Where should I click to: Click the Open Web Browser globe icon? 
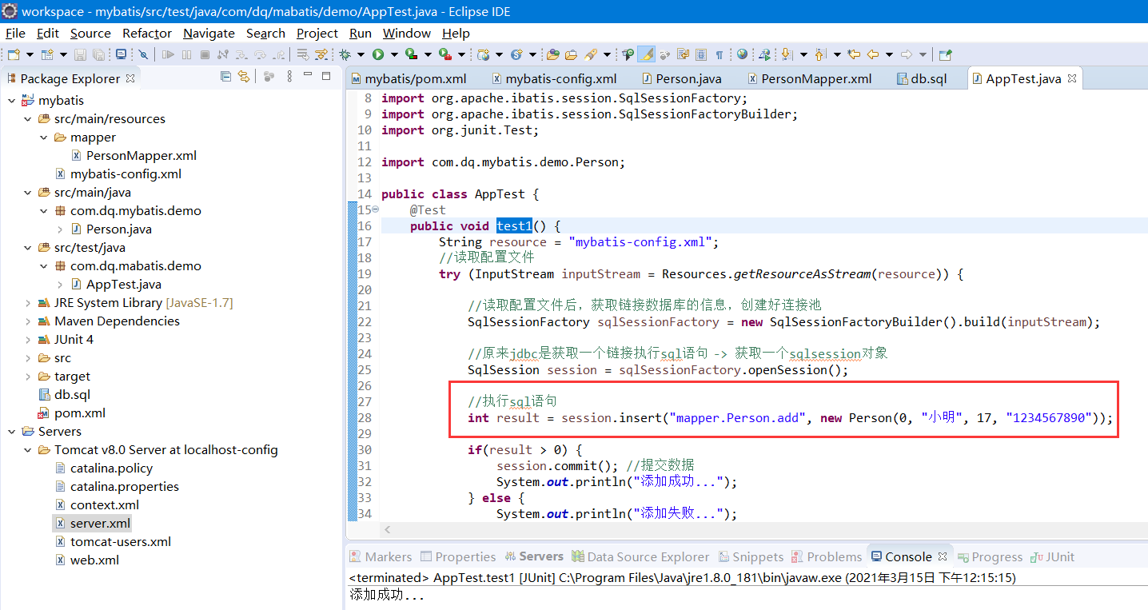click(x=743, y=54)
